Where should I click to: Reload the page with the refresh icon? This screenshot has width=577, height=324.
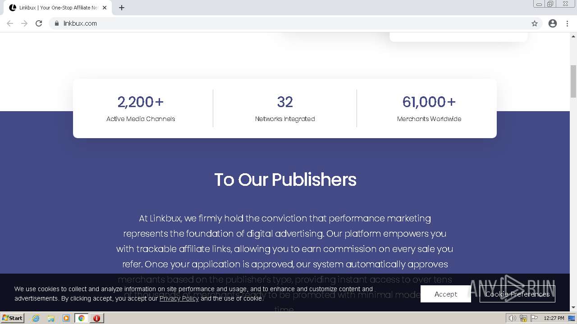[x=39, y=23]
